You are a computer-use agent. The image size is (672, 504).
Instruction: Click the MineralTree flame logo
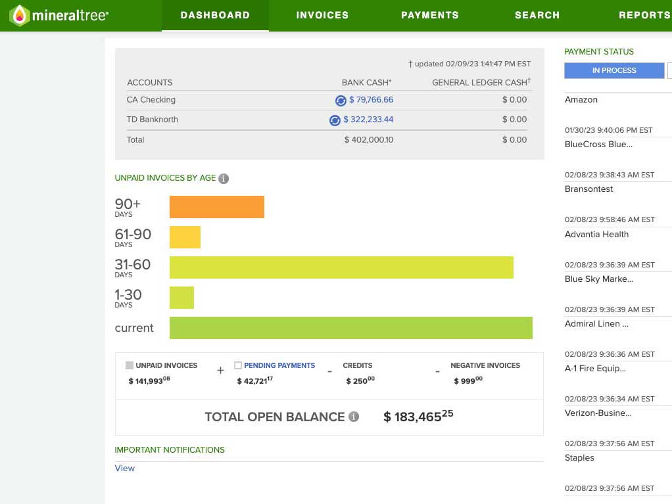(19, 15)
